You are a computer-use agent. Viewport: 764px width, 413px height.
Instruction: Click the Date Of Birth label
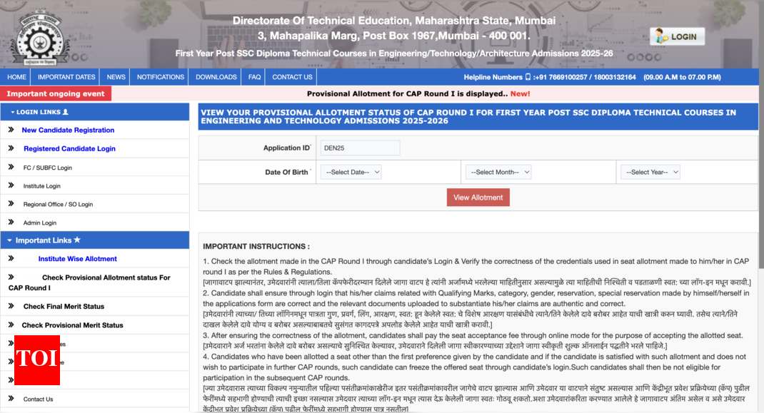pos(286,172)
